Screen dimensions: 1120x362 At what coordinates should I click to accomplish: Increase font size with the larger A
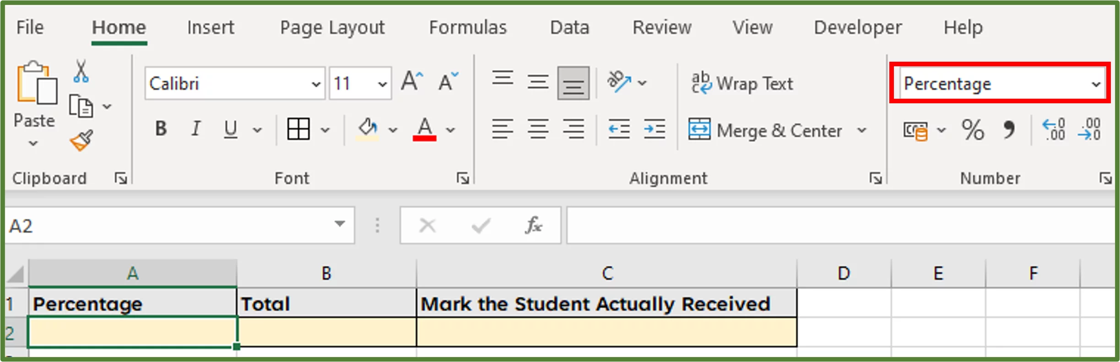tap(412, 82)
